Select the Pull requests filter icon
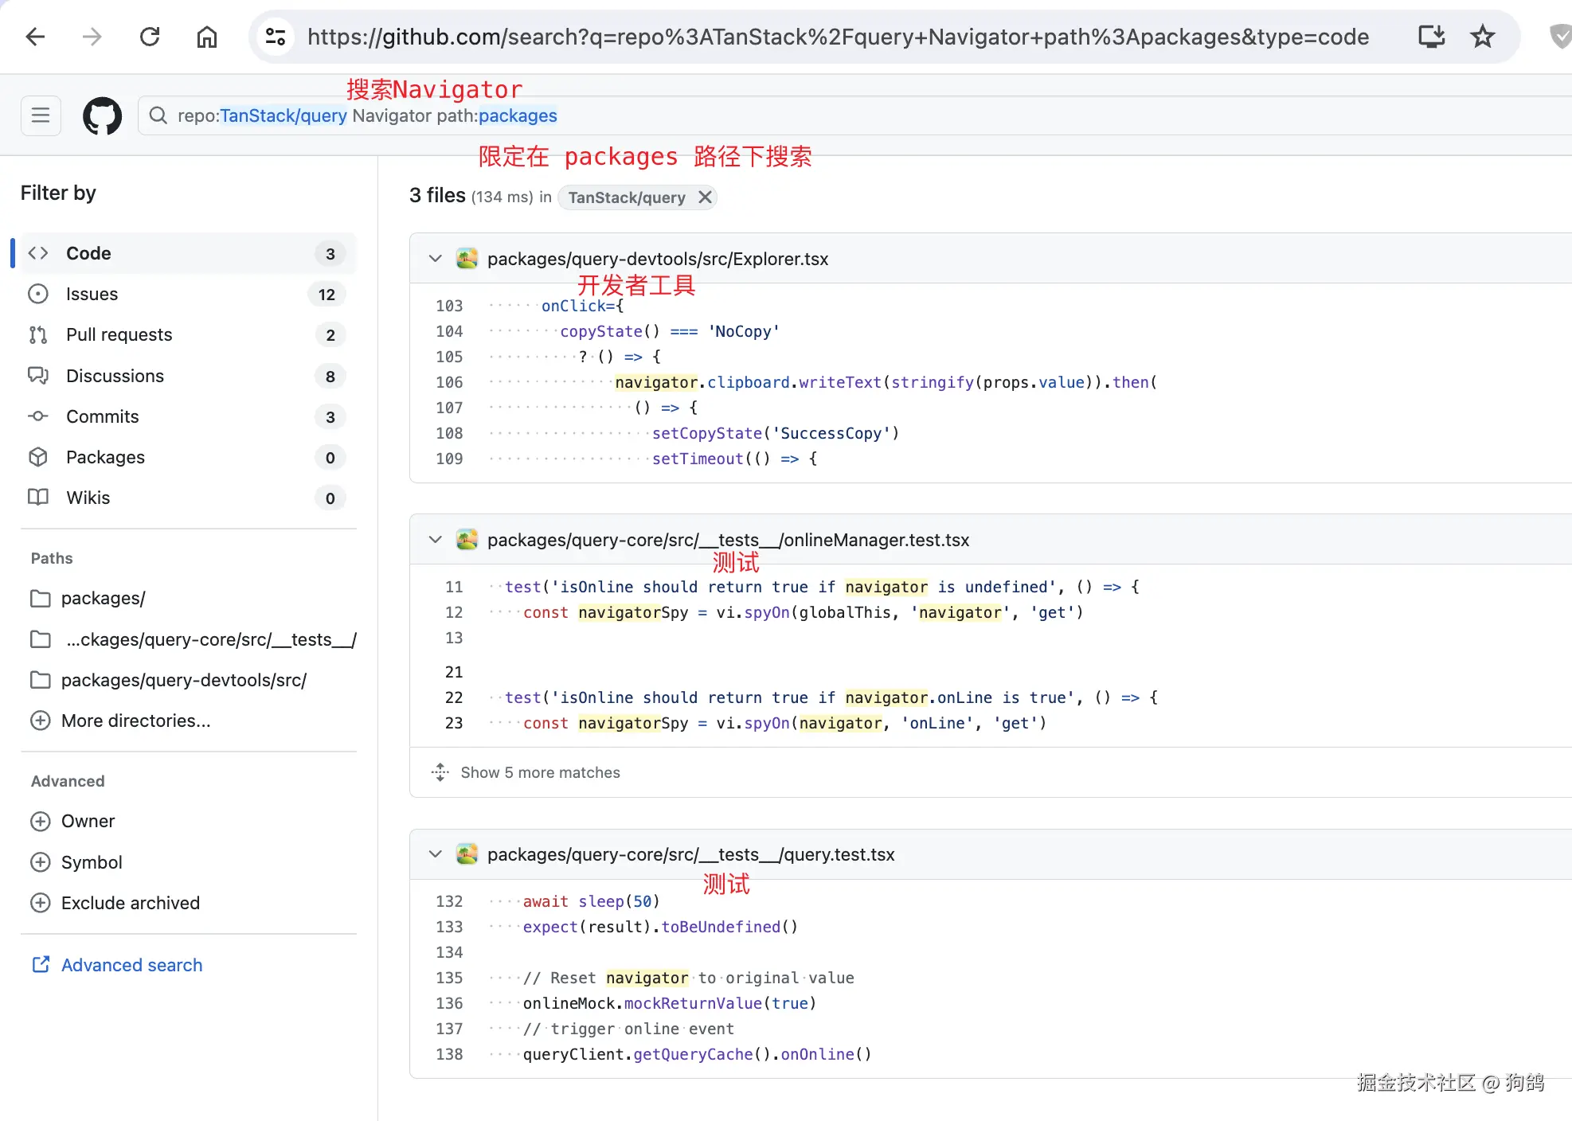1572x1121 pixels. [x=38, y=334]
